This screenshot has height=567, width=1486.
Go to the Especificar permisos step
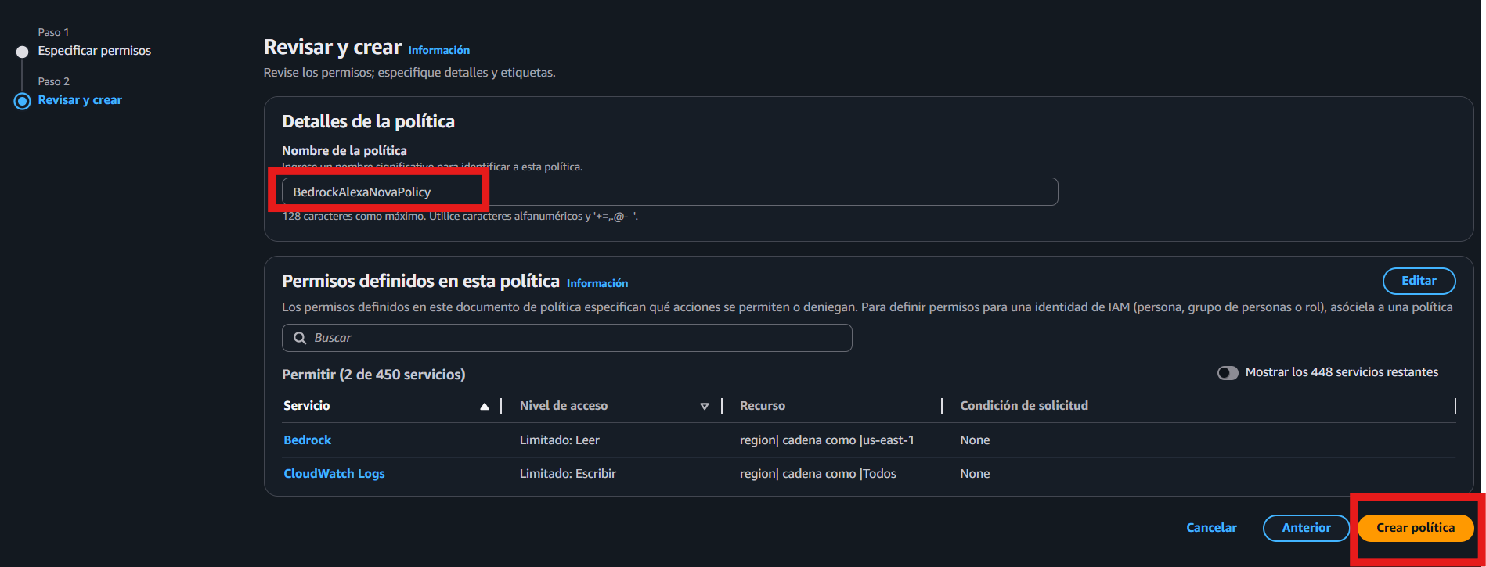coord(94,51)
